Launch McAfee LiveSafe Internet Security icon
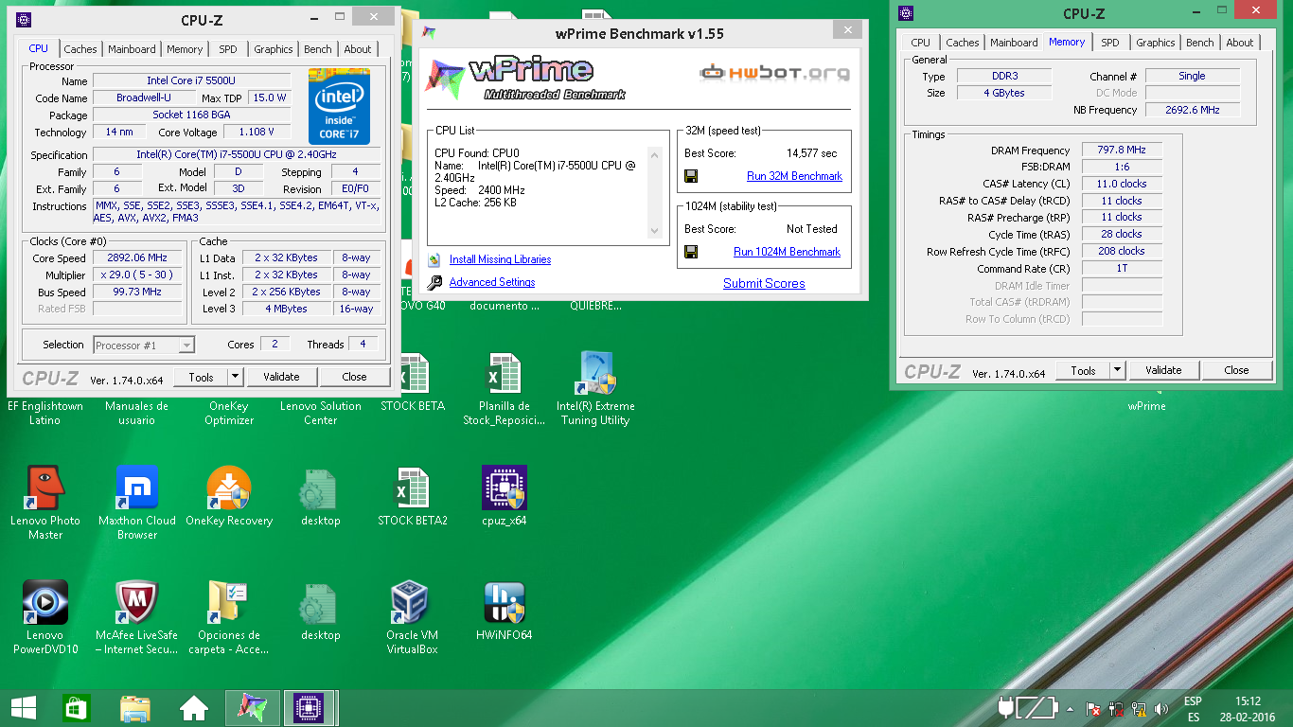This screenshot has height=727, width=1293. click(137, 603)
